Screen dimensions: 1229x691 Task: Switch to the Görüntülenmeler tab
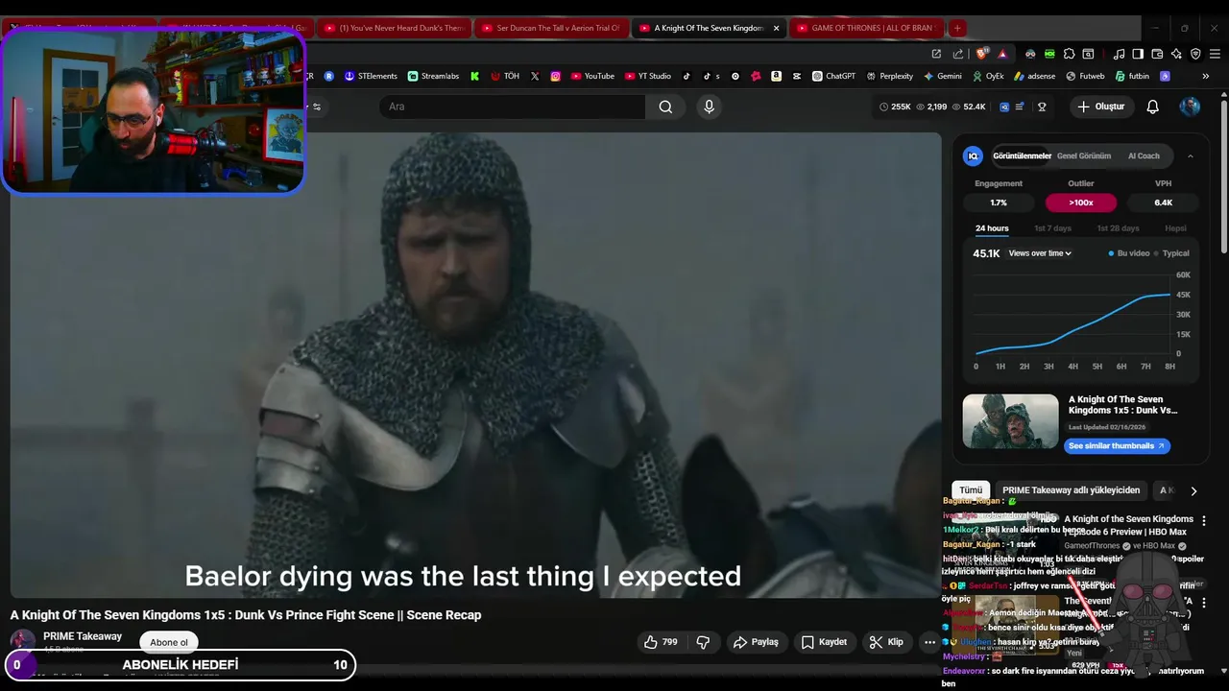tap(1022, 155)
